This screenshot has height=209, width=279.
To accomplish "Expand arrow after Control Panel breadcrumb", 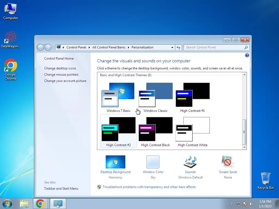I will (89, 47).
